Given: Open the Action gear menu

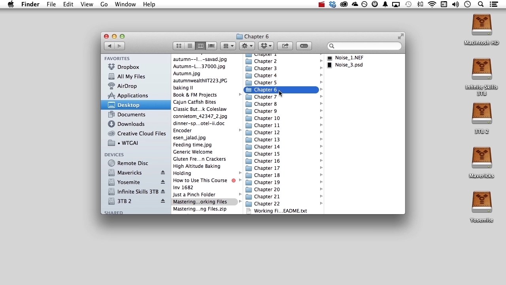Looking at the screenshot, I should pyautogui.click(x=247, y=46).
